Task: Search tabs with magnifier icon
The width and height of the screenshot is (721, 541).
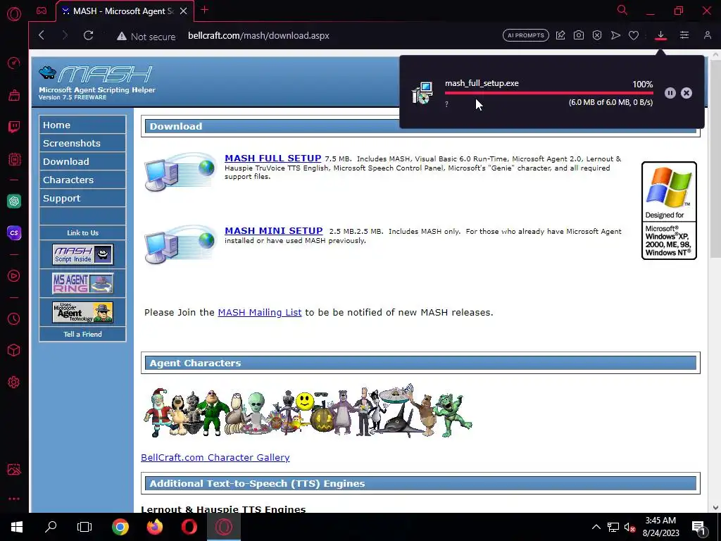Action: point(622,10)
